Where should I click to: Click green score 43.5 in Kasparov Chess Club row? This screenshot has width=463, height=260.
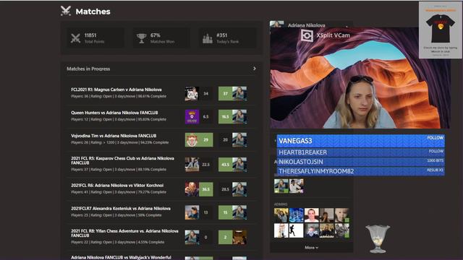(225, 165)
